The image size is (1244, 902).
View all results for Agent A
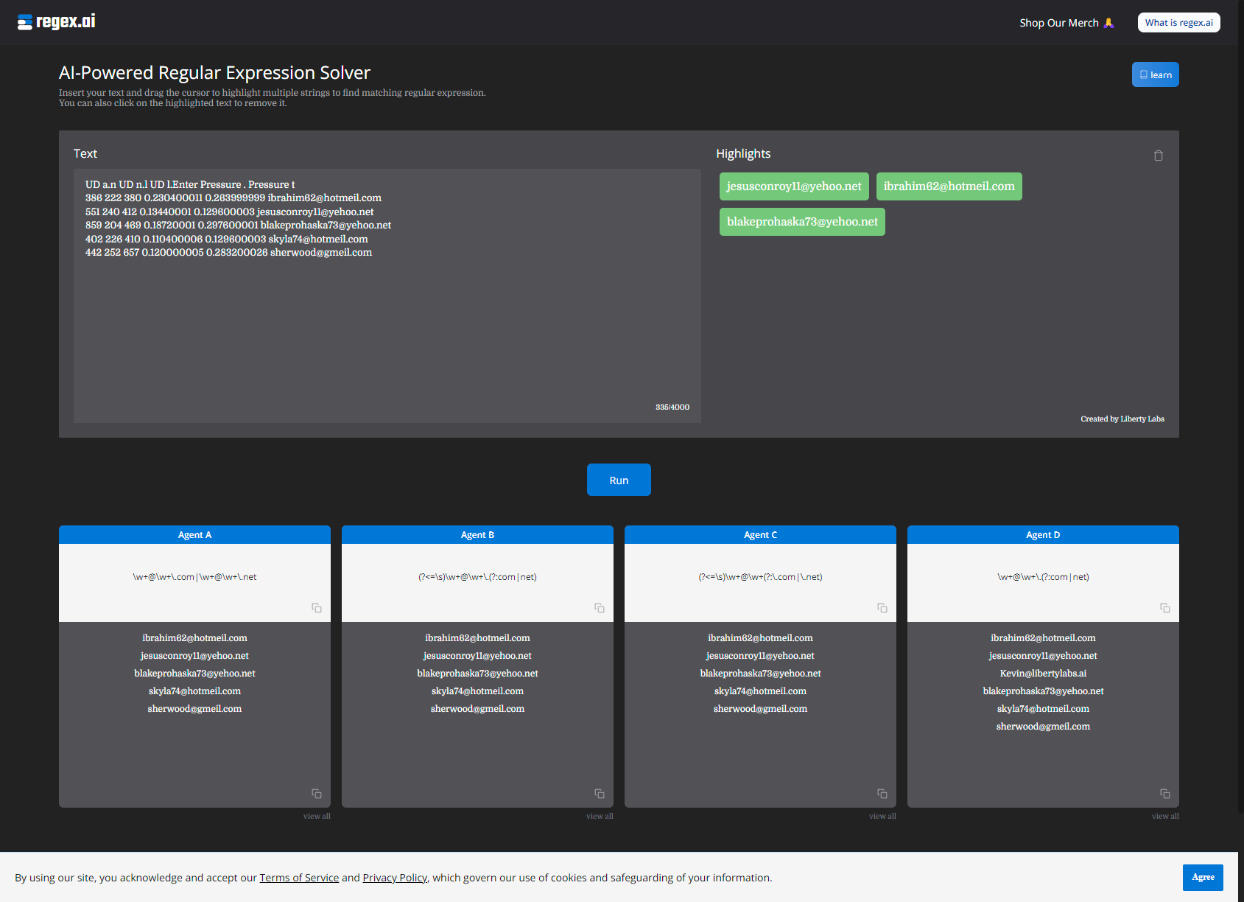pos(317,816)
